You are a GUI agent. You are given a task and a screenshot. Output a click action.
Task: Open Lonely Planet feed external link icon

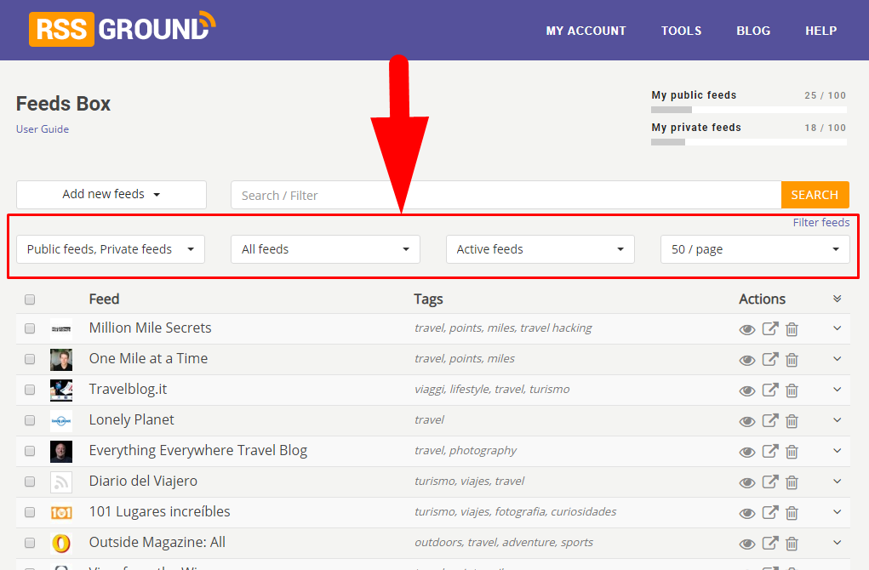(770, 420)
